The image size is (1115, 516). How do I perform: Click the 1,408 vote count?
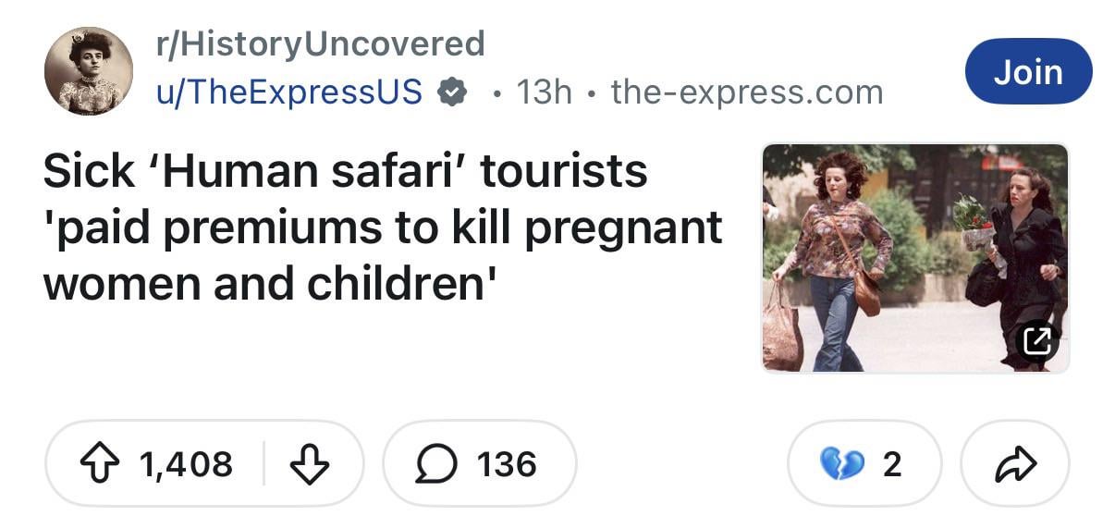(186, 464)
